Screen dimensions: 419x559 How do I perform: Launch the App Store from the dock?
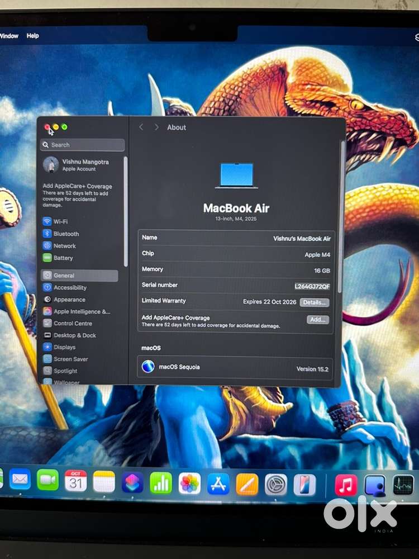[x=218, y=484]
